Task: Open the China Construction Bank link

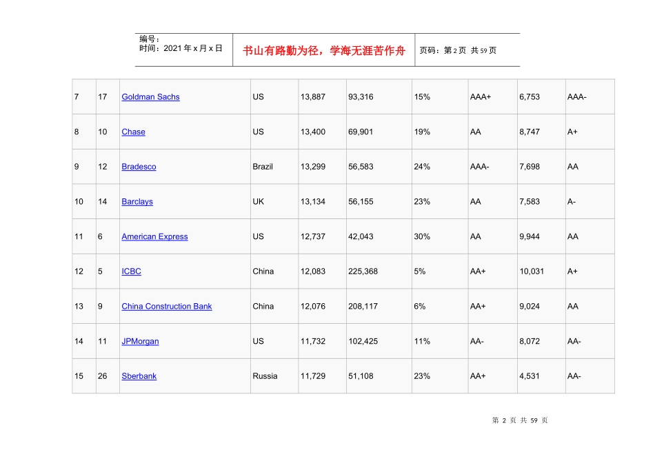Action: [x=167, y=307]
